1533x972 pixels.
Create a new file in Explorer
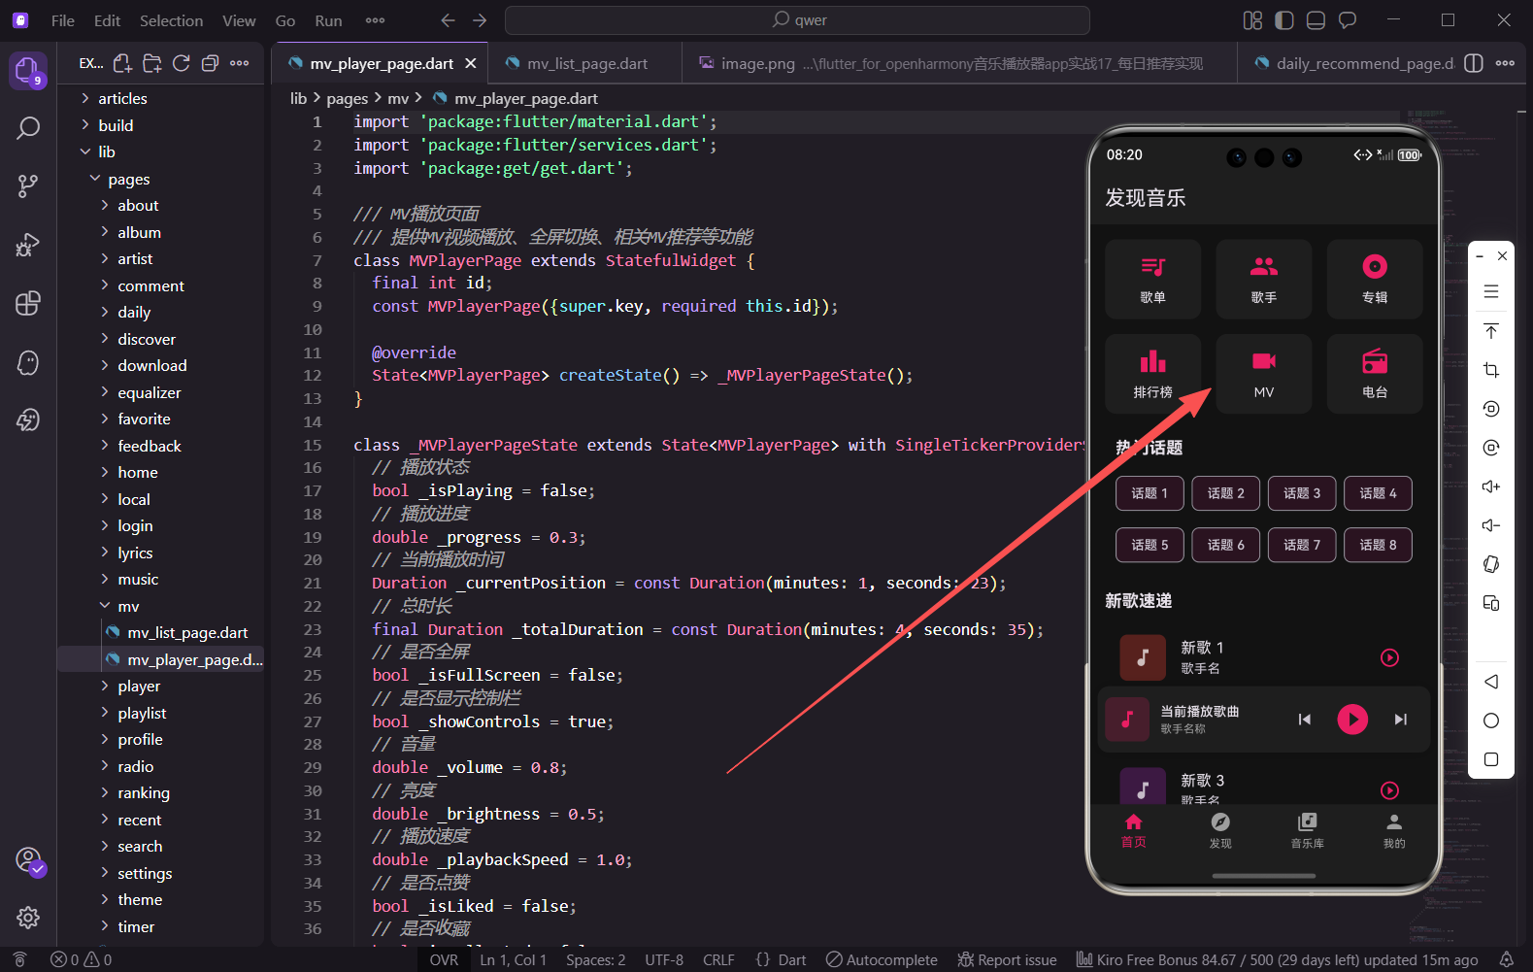coord(122,63)
